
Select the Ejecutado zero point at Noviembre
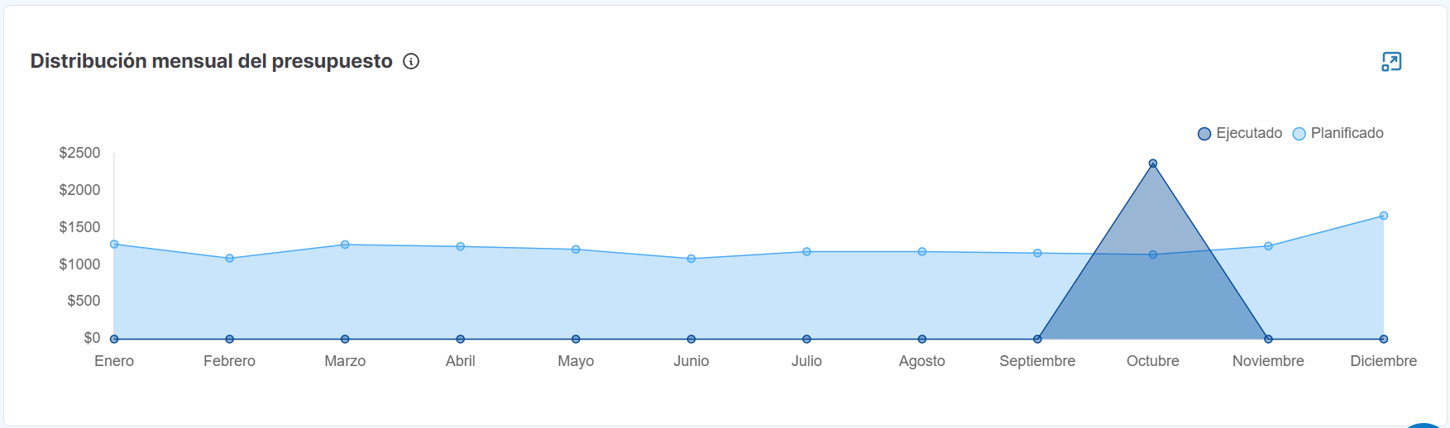(x=1268, y=339)
